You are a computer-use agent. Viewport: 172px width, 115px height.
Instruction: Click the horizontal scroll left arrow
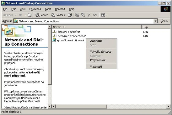[54, 106]
